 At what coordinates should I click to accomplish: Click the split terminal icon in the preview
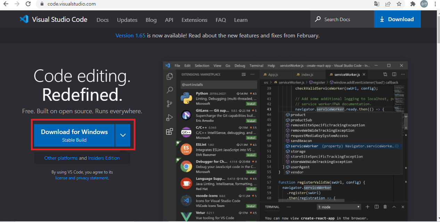(x=376, y=207)
